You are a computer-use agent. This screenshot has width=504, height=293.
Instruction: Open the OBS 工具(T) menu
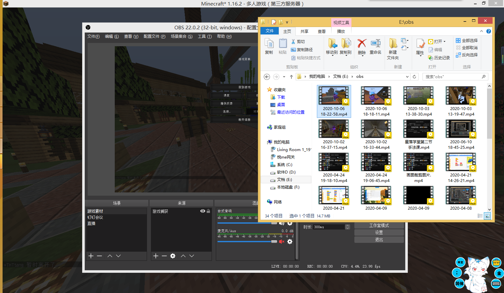click(205, 36)
